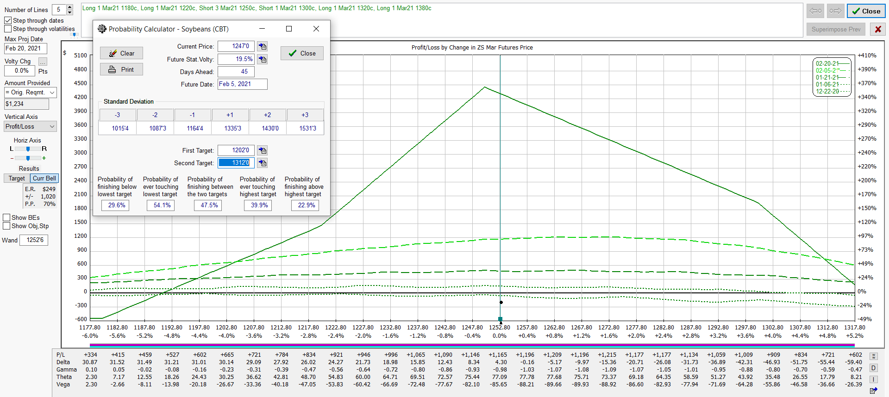Click the 02-20-21 legend entry
This screenshot has height=397, width=889.
click(x=832, y=63)
